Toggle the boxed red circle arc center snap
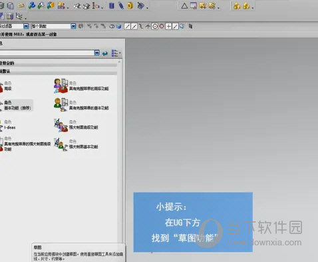The width and height of the screenshot is (318, 262). coord(155,27)
